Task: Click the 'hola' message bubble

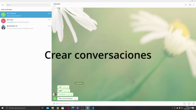Action: click(63, 87)
